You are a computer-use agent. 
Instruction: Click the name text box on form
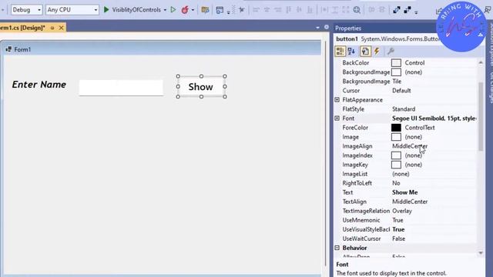click(121, 88)
